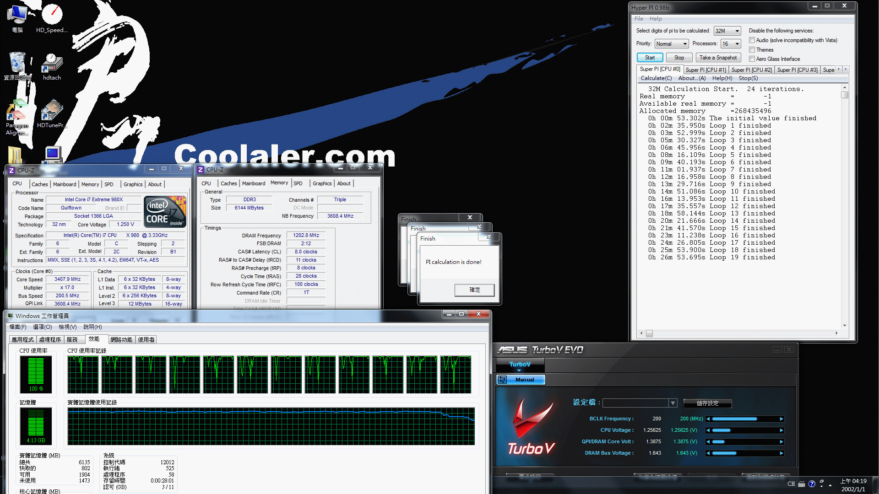Open the Computer (電腦) desktop icon
The image size is (879, 494).
coord(17,18)
